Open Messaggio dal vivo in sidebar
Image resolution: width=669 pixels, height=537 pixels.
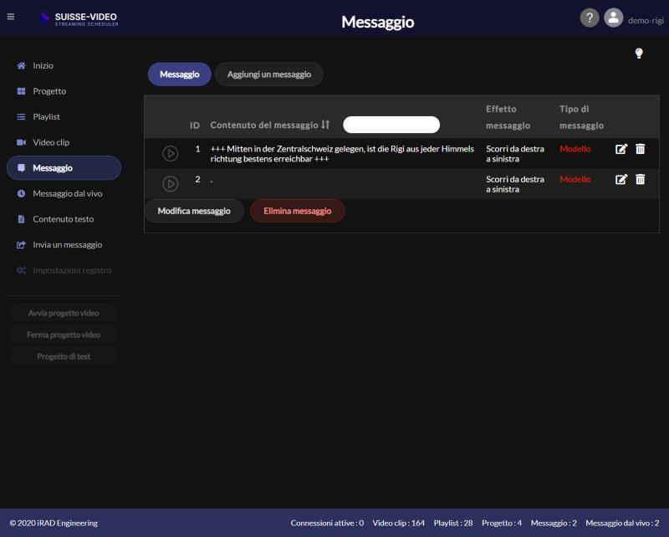pyautogui.click(x=64, y=194)
